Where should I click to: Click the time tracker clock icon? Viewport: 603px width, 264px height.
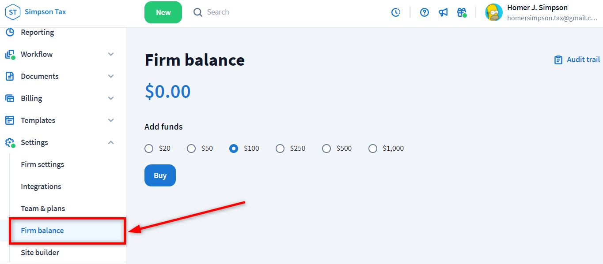tap(396, 12)
